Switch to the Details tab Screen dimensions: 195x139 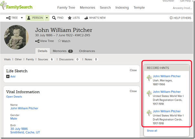(x=43, y=51)
